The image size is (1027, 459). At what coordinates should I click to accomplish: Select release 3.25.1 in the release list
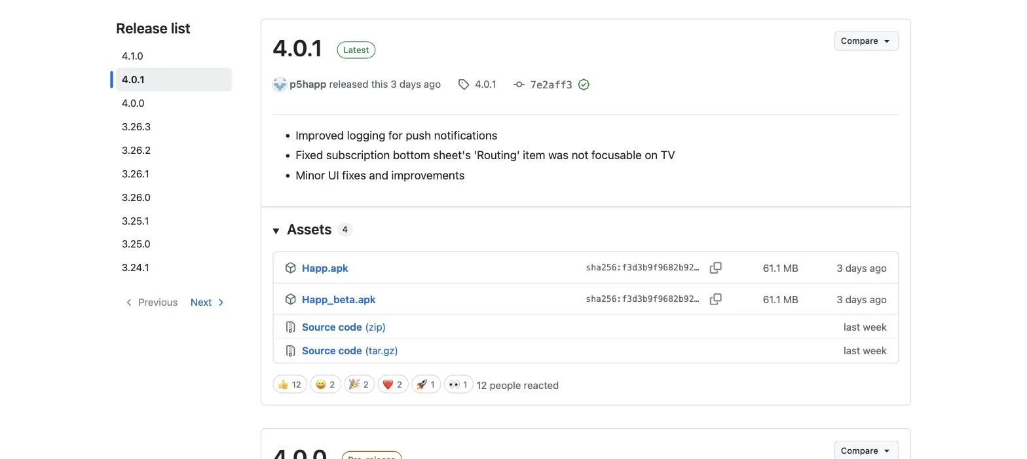(174, 221)
